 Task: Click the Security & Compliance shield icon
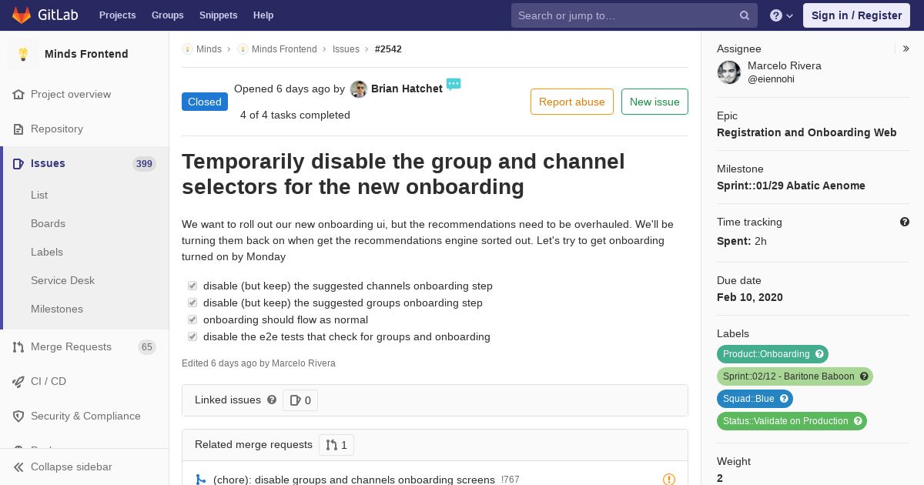click(x=18, y=416)
